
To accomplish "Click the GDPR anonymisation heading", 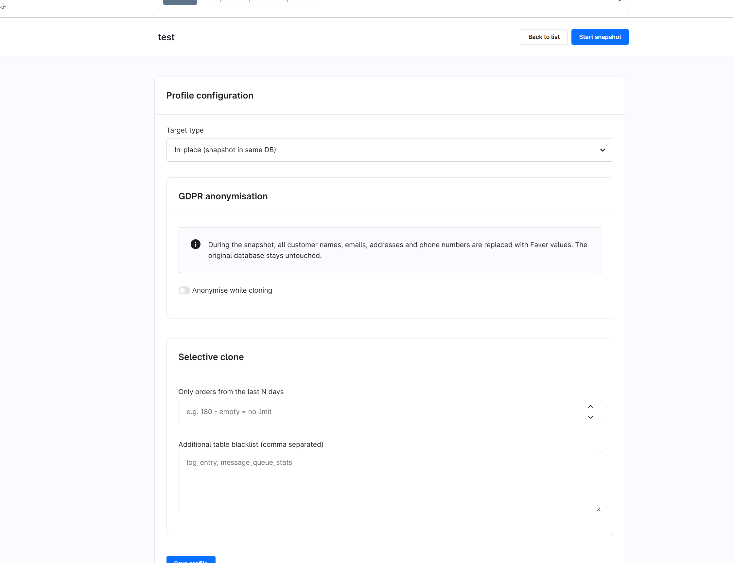I will click(x=223, y=196).
